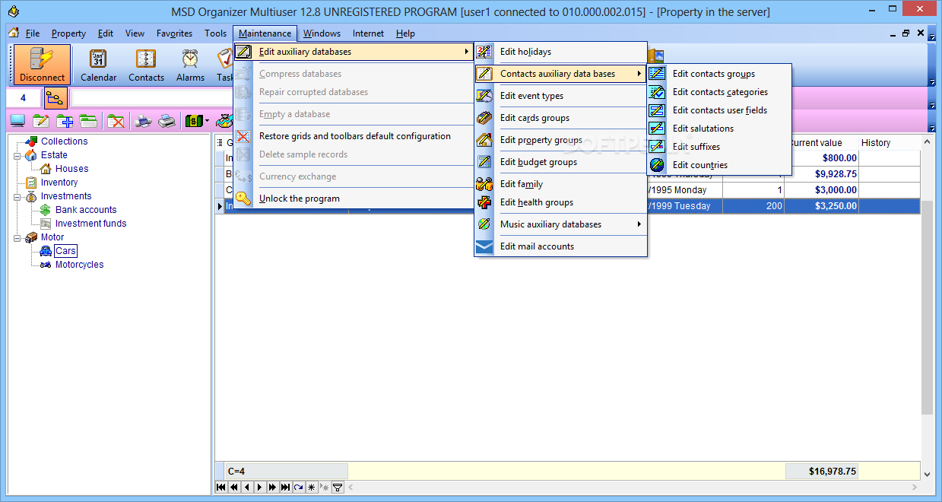
Task: Click the blue monitor icon in pink toolbar
Action: 17,121
